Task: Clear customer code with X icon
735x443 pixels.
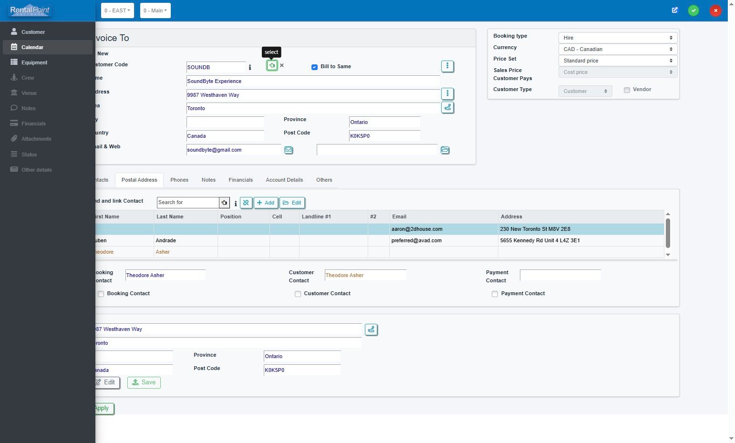Action: pyautogui.click(x=281, y=65)
